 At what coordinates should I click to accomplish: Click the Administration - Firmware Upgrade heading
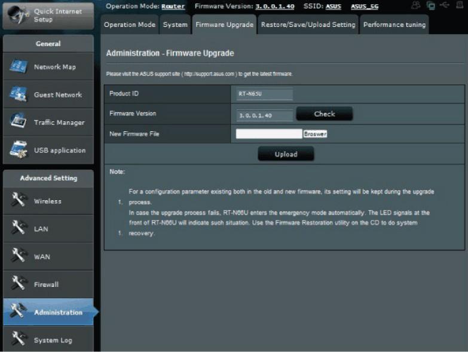pyautogui.click(x=170, y=53)
